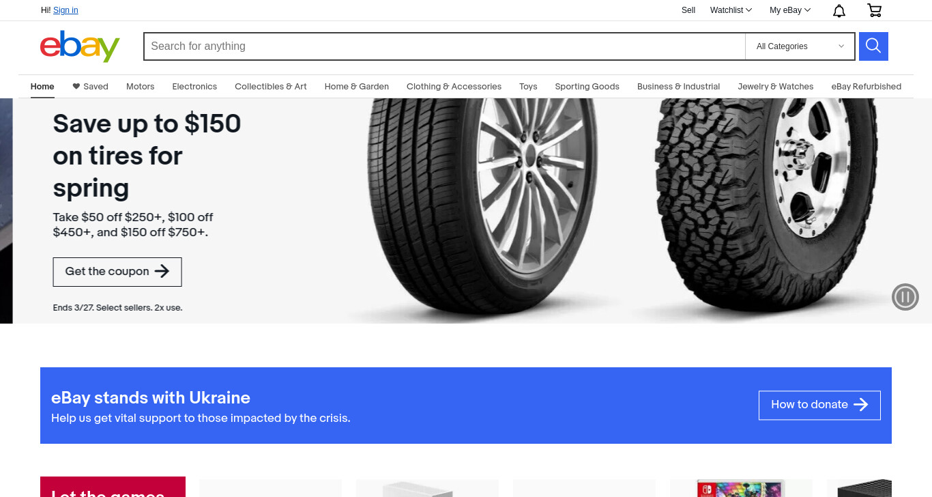The image size is (932, 497).
Task: Click the Nintendo Switch game thumbnail
Action: click(x=741, y=488)
